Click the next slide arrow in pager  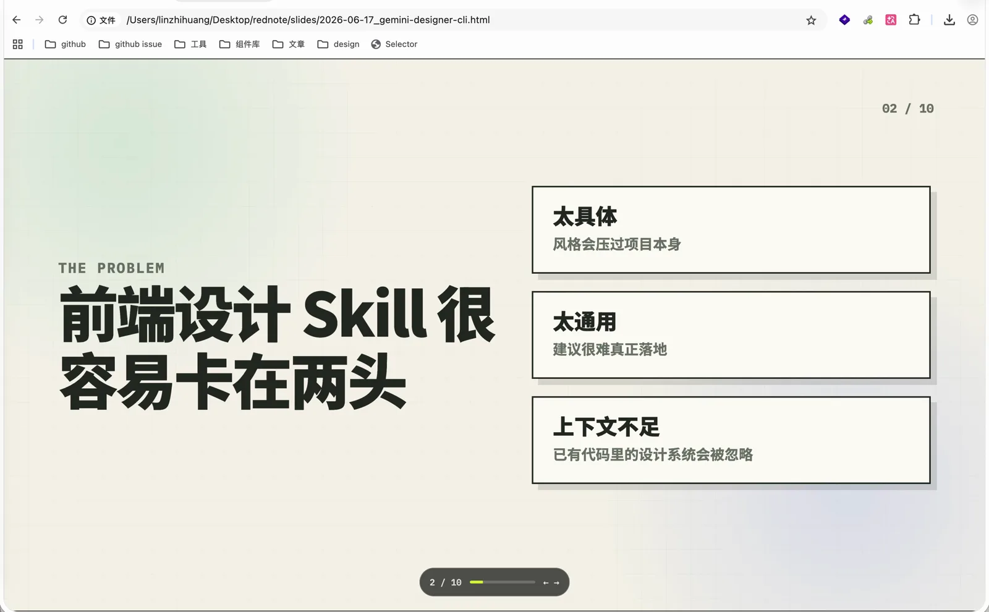pyautogui.click(x=556, y=582)
